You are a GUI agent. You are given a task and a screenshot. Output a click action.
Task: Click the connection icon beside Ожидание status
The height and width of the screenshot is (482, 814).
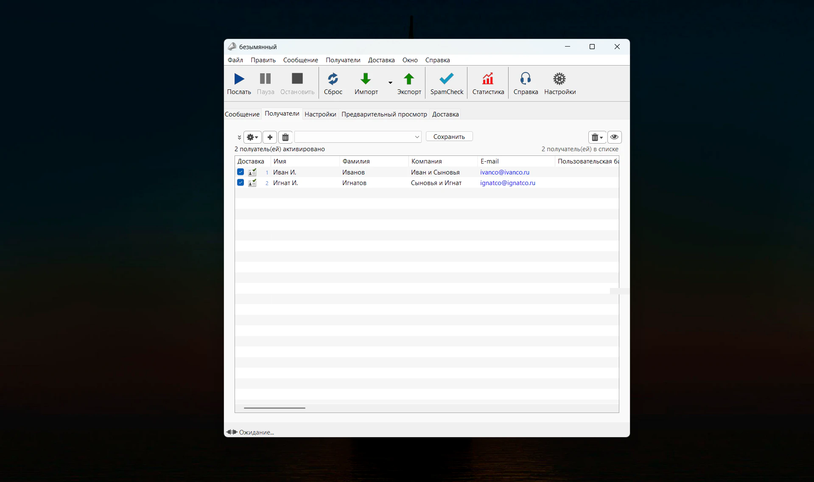[x=232, y=432]
